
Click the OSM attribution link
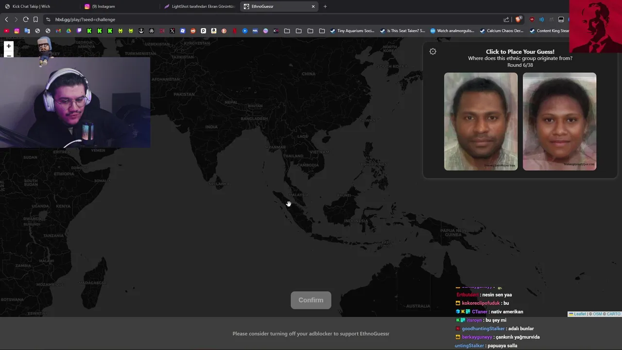coord(597,314)
